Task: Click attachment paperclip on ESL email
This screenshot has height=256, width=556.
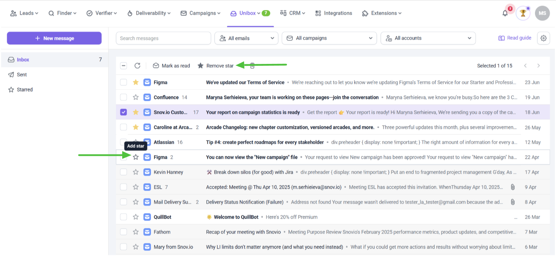Action: pyautogui.click(x=512, y=187)
